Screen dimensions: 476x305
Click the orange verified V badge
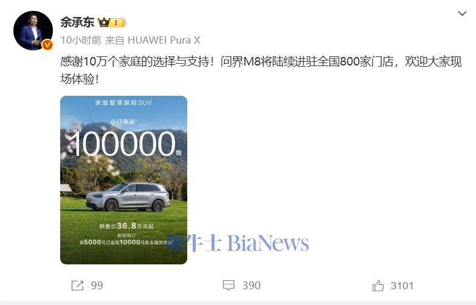(47, 45)
